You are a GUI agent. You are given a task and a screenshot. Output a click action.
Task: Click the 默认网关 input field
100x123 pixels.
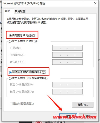tap(67, 62)
